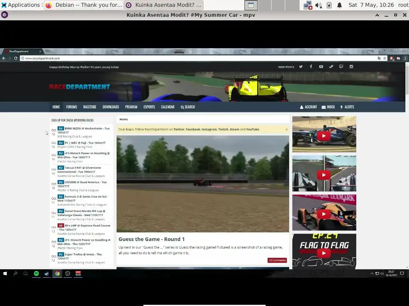Viewport: 409px width, 306px height.
Task: Open RaceDepartment Facebook icon
Action: pyautogui.click(x=311, y=67)
